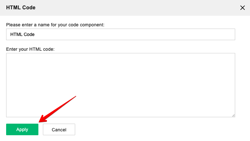The height and width of the screenshot is (141, 250).
Task: Cancel adding the HTML code component
Action: pyautogui.click(x=59, y=129)
